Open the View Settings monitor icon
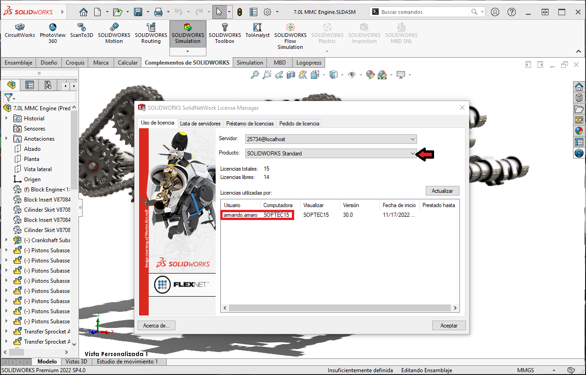 point(400,74)
